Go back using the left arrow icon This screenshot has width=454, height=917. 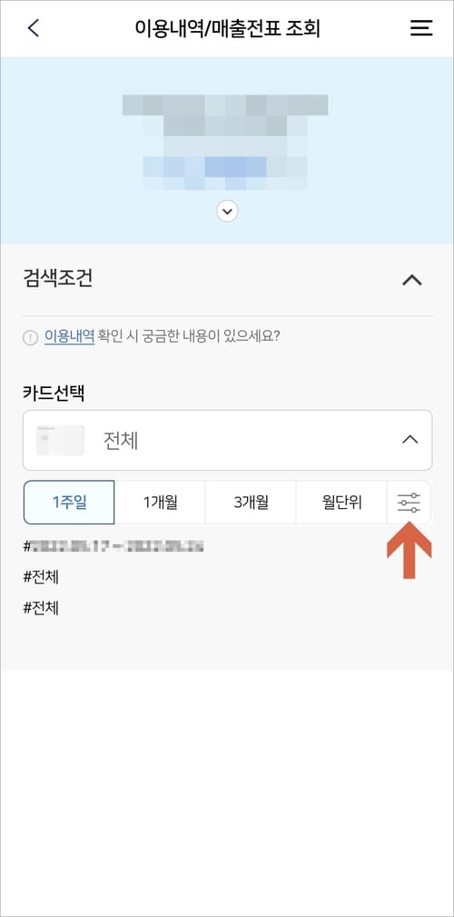34,28
